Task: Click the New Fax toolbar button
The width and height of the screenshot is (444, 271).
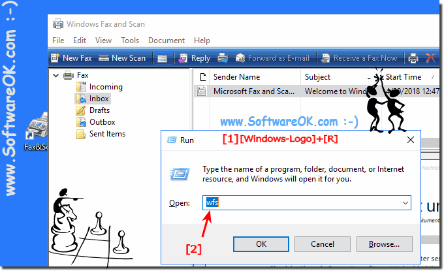Action: pos(71,58)
